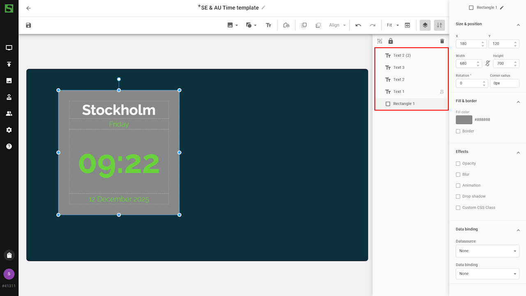The height and width of the screenshot is (296, 526).
Task: Open the help icon in left sidebar
Action: 9,146
